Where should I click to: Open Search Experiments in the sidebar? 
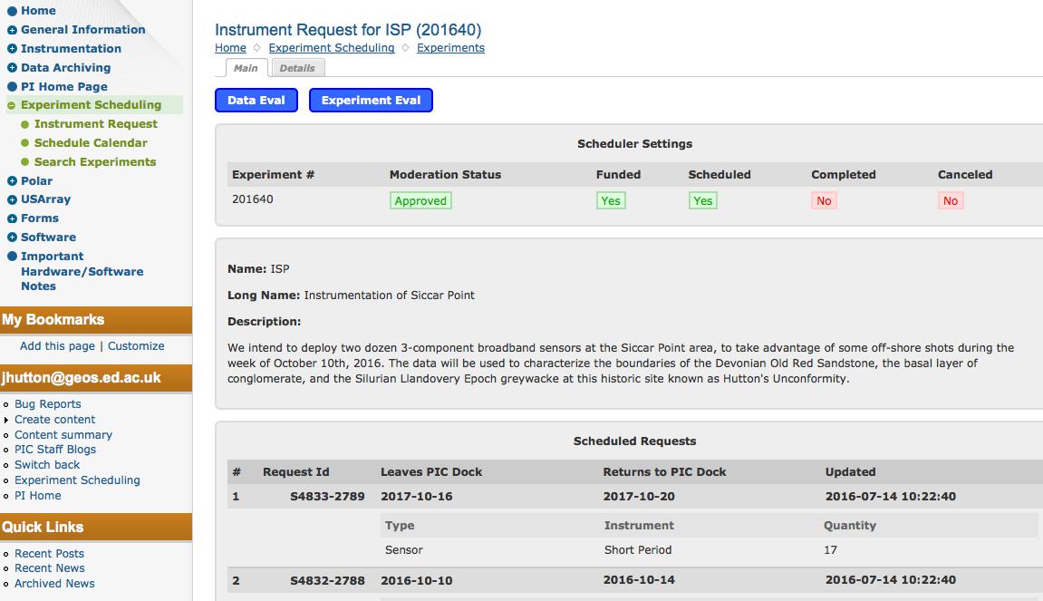(x=95, y=161)
